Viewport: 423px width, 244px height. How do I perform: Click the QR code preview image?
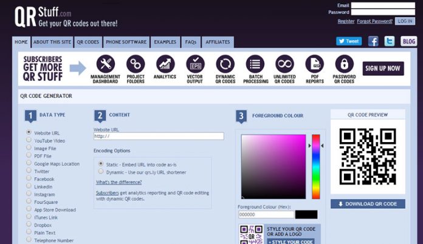pyautogui.click(x=368, y=157)
